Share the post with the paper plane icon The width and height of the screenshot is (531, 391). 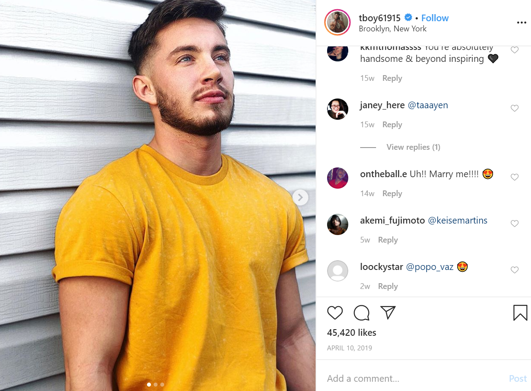[x=388, y=312]
